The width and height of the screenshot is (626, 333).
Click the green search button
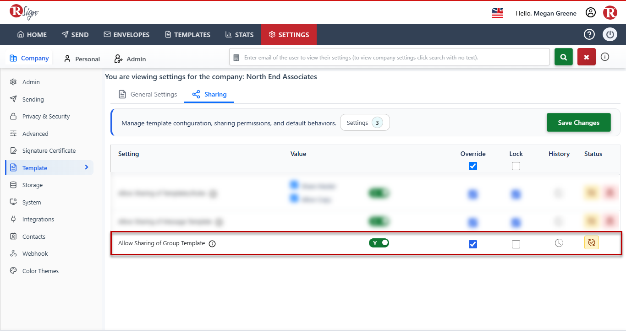click(564, 57)
